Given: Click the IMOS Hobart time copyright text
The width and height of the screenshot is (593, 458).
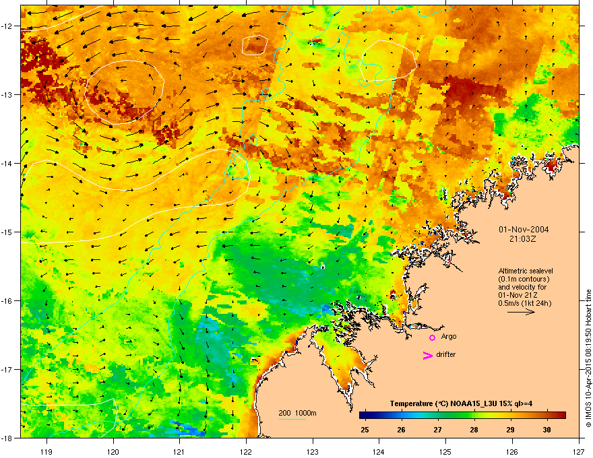Looking at the screenshot, I should click(588, 358).
